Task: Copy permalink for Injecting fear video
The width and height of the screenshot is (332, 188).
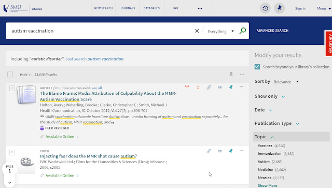Action: 209,151
